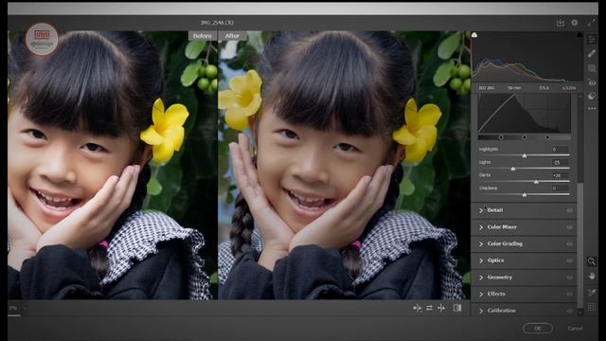Confirm edits with OK button

538,329
